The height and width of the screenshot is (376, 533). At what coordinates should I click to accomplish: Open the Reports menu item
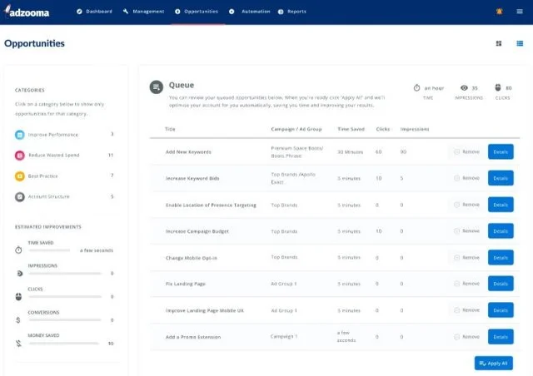(x=292, y=12)
